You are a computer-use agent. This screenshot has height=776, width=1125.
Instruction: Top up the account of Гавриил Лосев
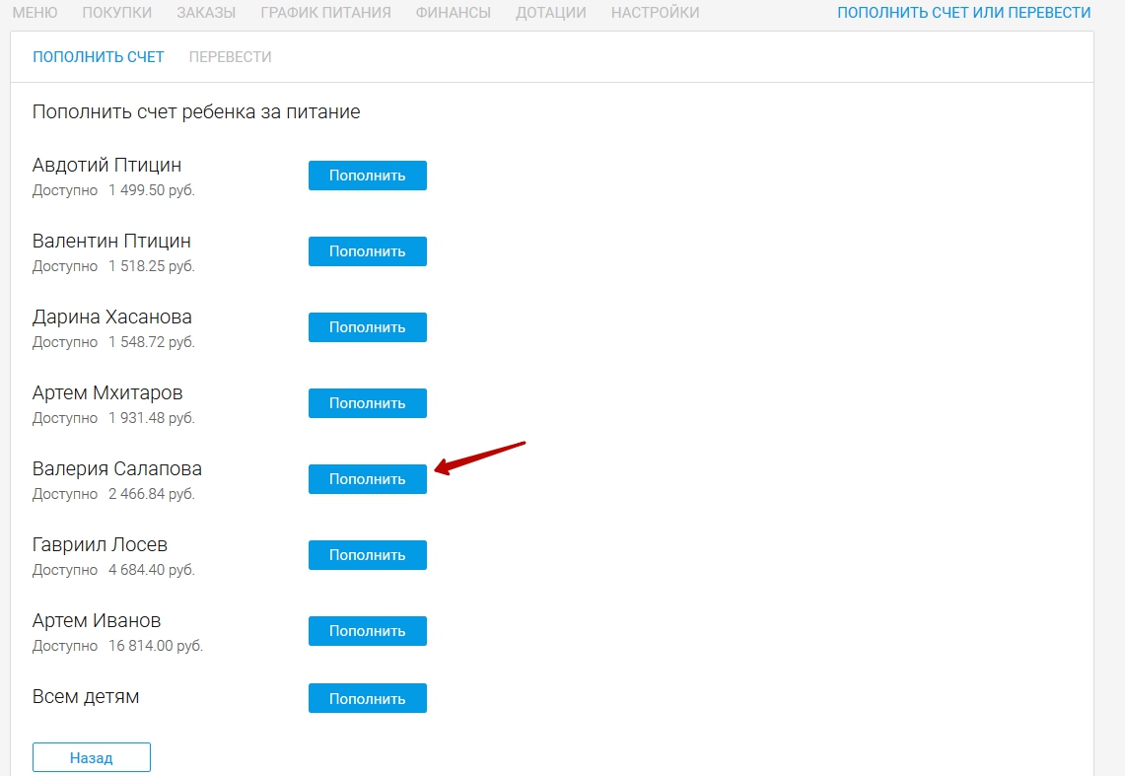coord(368,556)
